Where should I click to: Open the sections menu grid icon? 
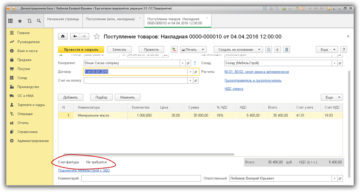click(x=10, y=21)
